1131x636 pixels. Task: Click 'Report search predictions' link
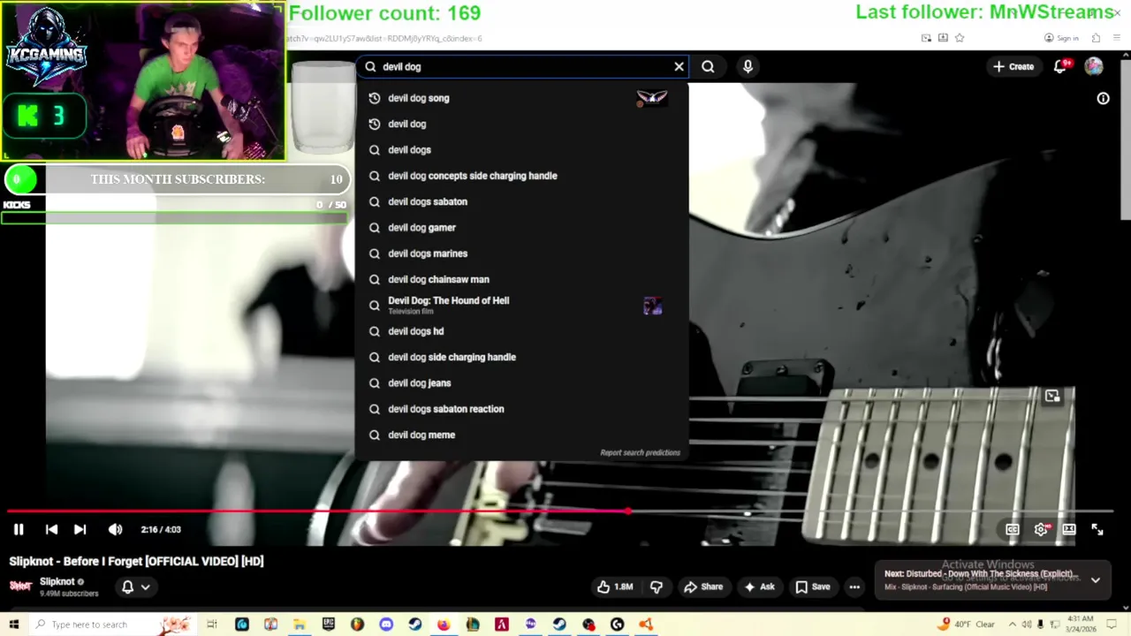[x=640, y=452]
